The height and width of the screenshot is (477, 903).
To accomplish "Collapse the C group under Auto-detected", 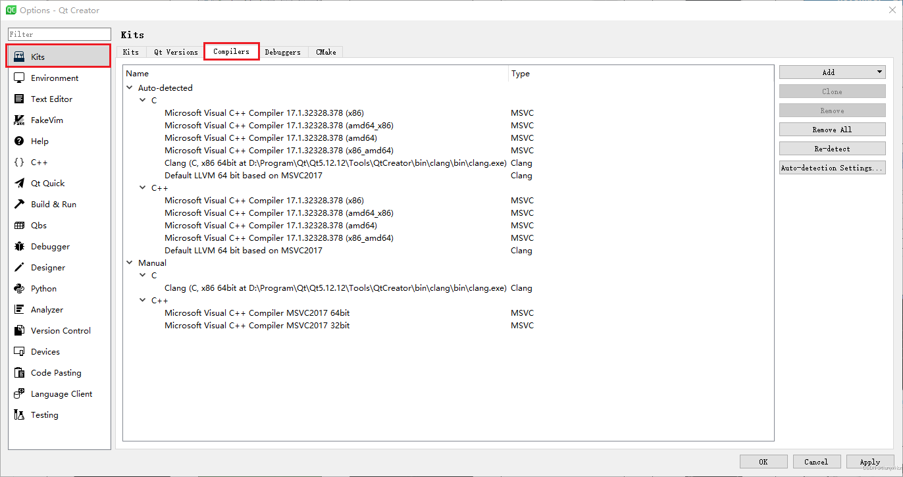I will pyautogui.click(x=143, y=100).
